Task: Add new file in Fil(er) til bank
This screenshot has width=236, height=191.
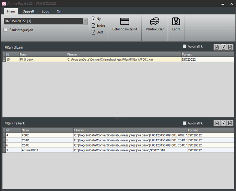Action: tap(217, 47)
